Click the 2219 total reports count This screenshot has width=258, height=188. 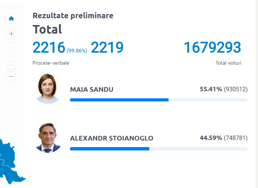click(107, 47)
